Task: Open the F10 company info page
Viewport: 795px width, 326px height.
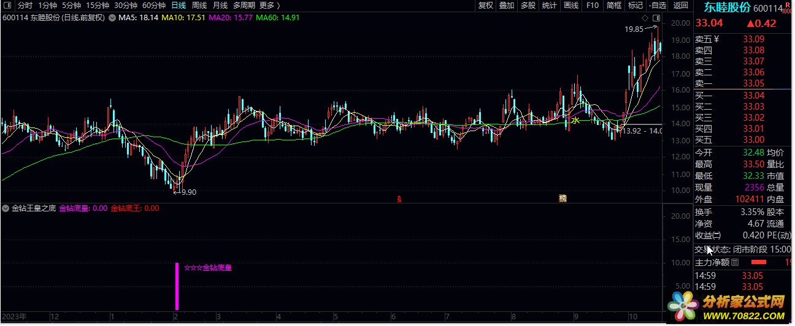Action: point(592,6)
